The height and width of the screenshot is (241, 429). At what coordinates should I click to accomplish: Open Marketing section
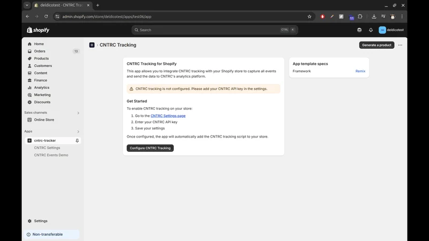(42, 95)
